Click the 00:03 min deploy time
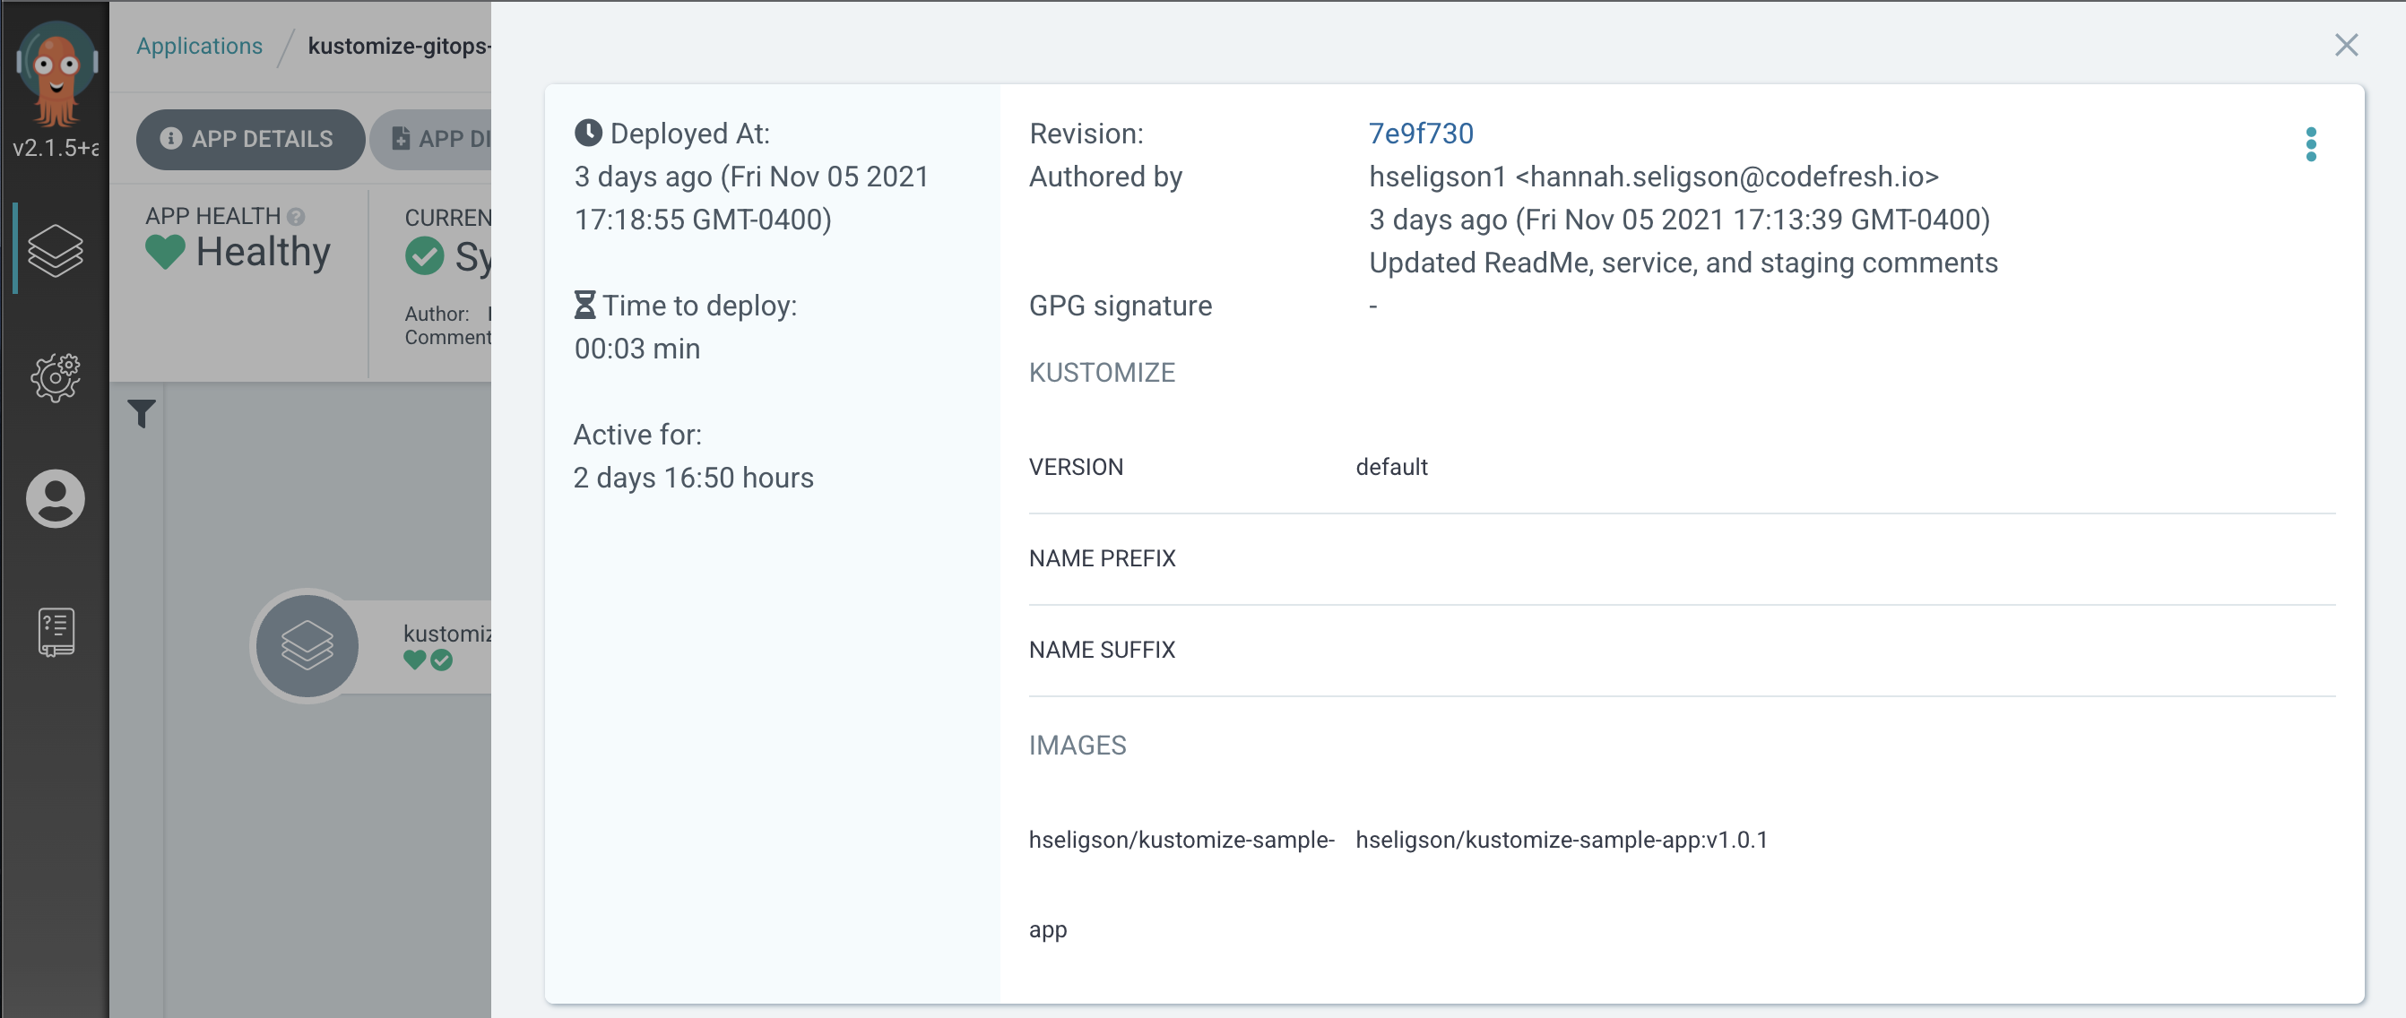2406x1018 pixels. (x=637, y=349)
